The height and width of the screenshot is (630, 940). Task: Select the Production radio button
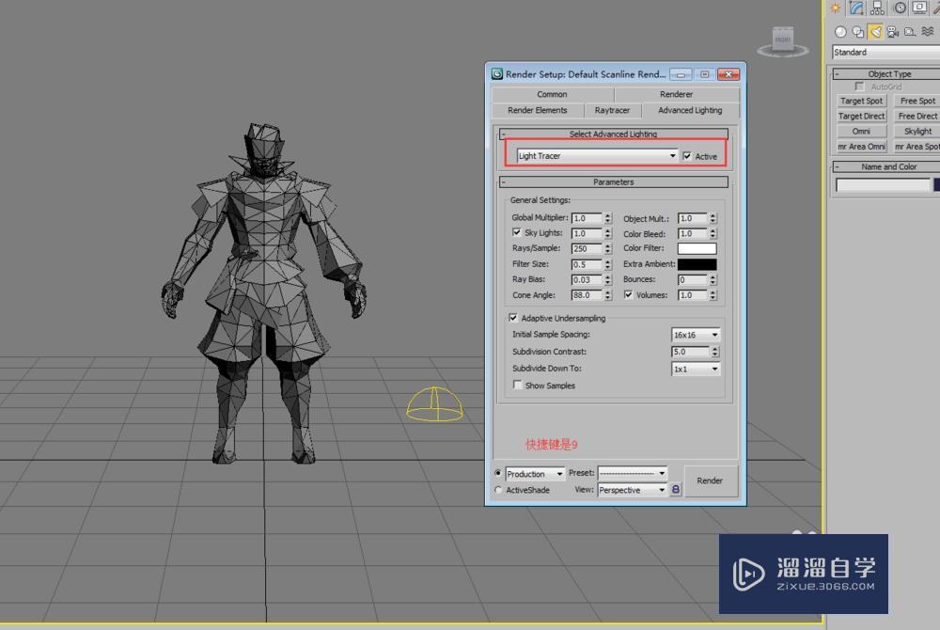coord(498,473)
